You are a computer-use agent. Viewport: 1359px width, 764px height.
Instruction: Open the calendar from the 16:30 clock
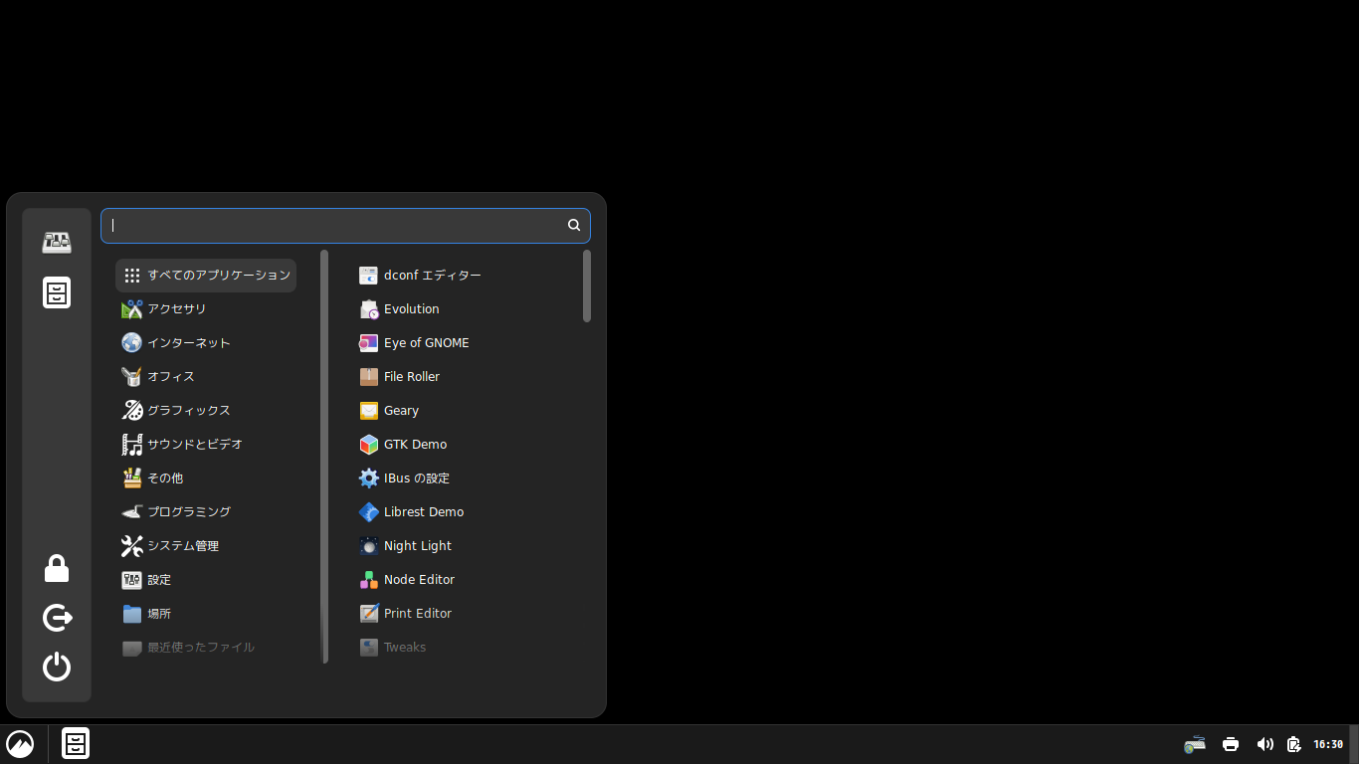1328,744
